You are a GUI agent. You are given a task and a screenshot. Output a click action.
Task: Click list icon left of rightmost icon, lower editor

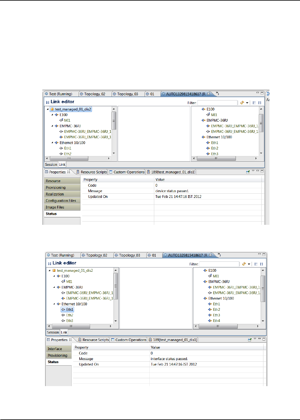[256, 264]
